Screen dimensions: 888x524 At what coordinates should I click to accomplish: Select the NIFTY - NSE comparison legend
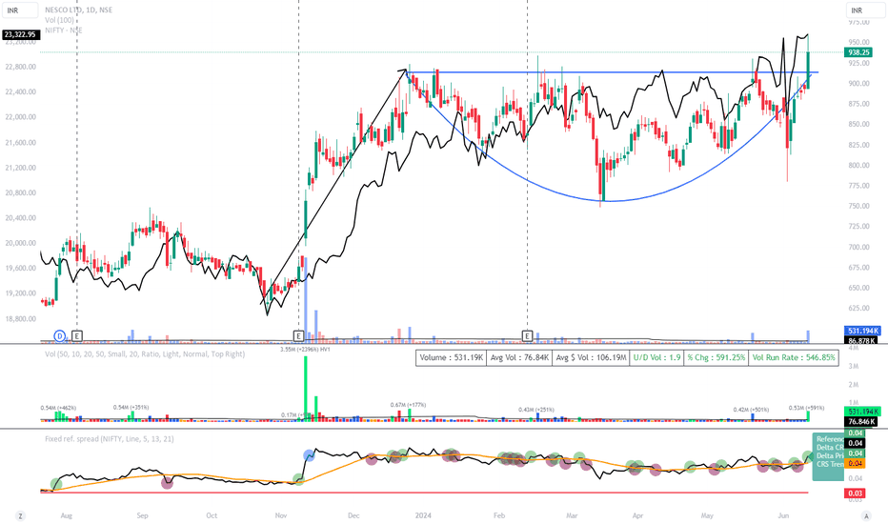(64, 30)
